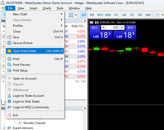Click the Print Preview magnifier icon
164x130 pixels.
[x=9, y=65]
